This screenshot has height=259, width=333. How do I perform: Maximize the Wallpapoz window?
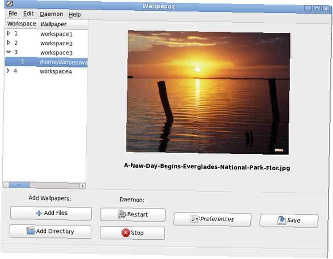coord(317,9)
